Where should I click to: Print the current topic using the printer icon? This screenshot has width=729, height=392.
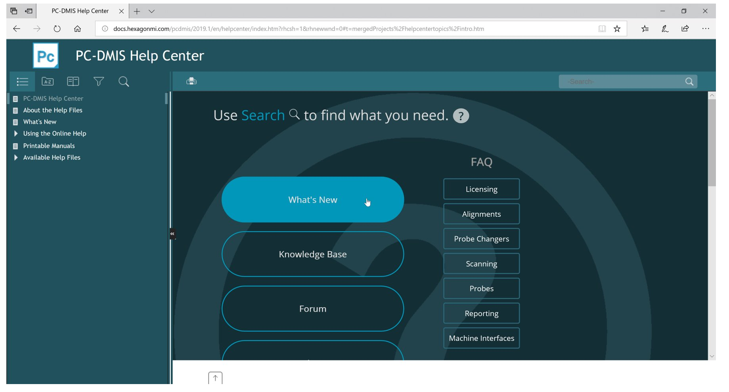point(192,81)
